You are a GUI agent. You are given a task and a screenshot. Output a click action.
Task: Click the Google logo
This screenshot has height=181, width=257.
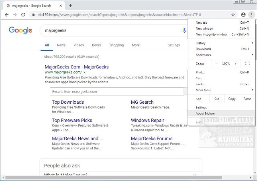click(20, 30)
